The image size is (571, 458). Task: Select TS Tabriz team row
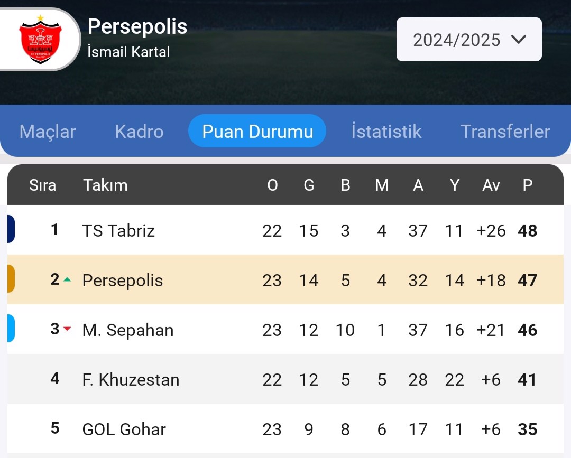coord(285,230)
